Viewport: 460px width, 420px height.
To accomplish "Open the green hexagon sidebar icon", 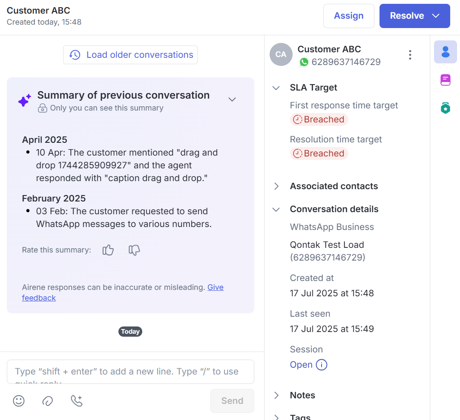I will click(x=445, y=108).
